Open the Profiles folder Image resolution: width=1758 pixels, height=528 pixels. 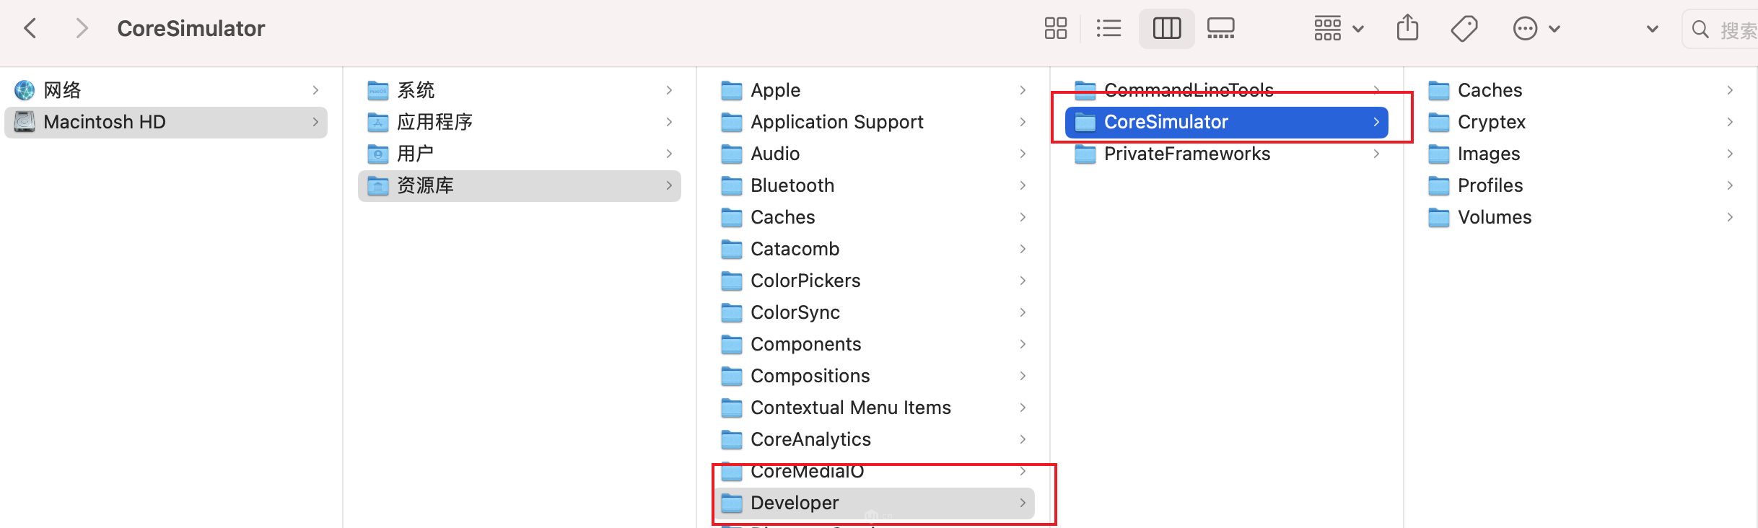click(1580, 185)
